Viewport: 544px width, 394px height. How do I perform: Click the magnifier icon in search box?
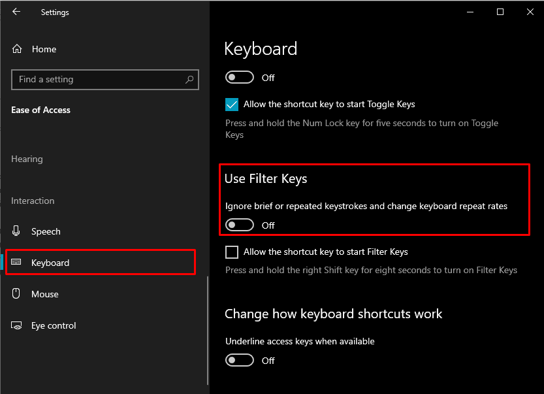(189, 79)
